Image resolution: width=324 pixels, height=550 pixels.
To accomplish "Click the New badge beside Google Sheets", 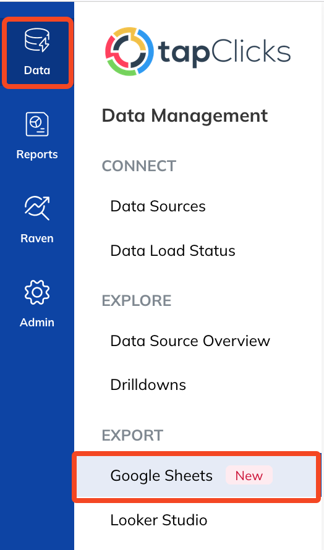I will pyautogui.click(x=249, y=476).
